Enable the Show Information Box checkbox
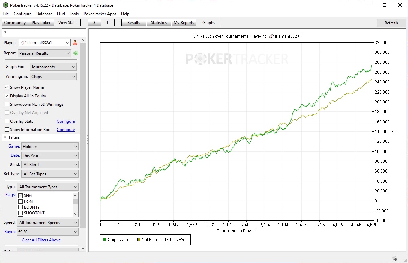 [x=7, y=130]
